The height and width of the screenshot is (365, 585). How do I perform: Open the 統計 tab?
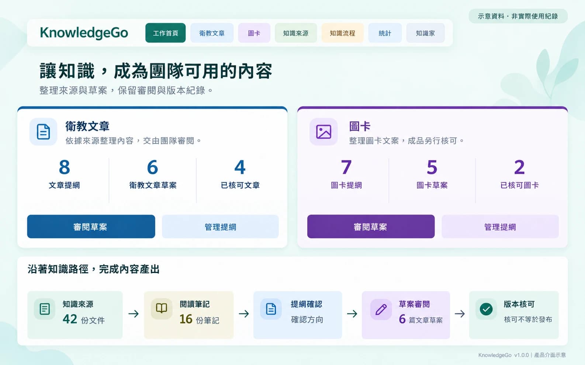(385, 33)
